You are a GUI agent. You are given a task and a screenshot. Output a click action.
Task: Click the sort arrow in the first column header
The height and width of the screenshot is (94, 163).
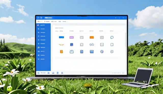tap(59, 31)
